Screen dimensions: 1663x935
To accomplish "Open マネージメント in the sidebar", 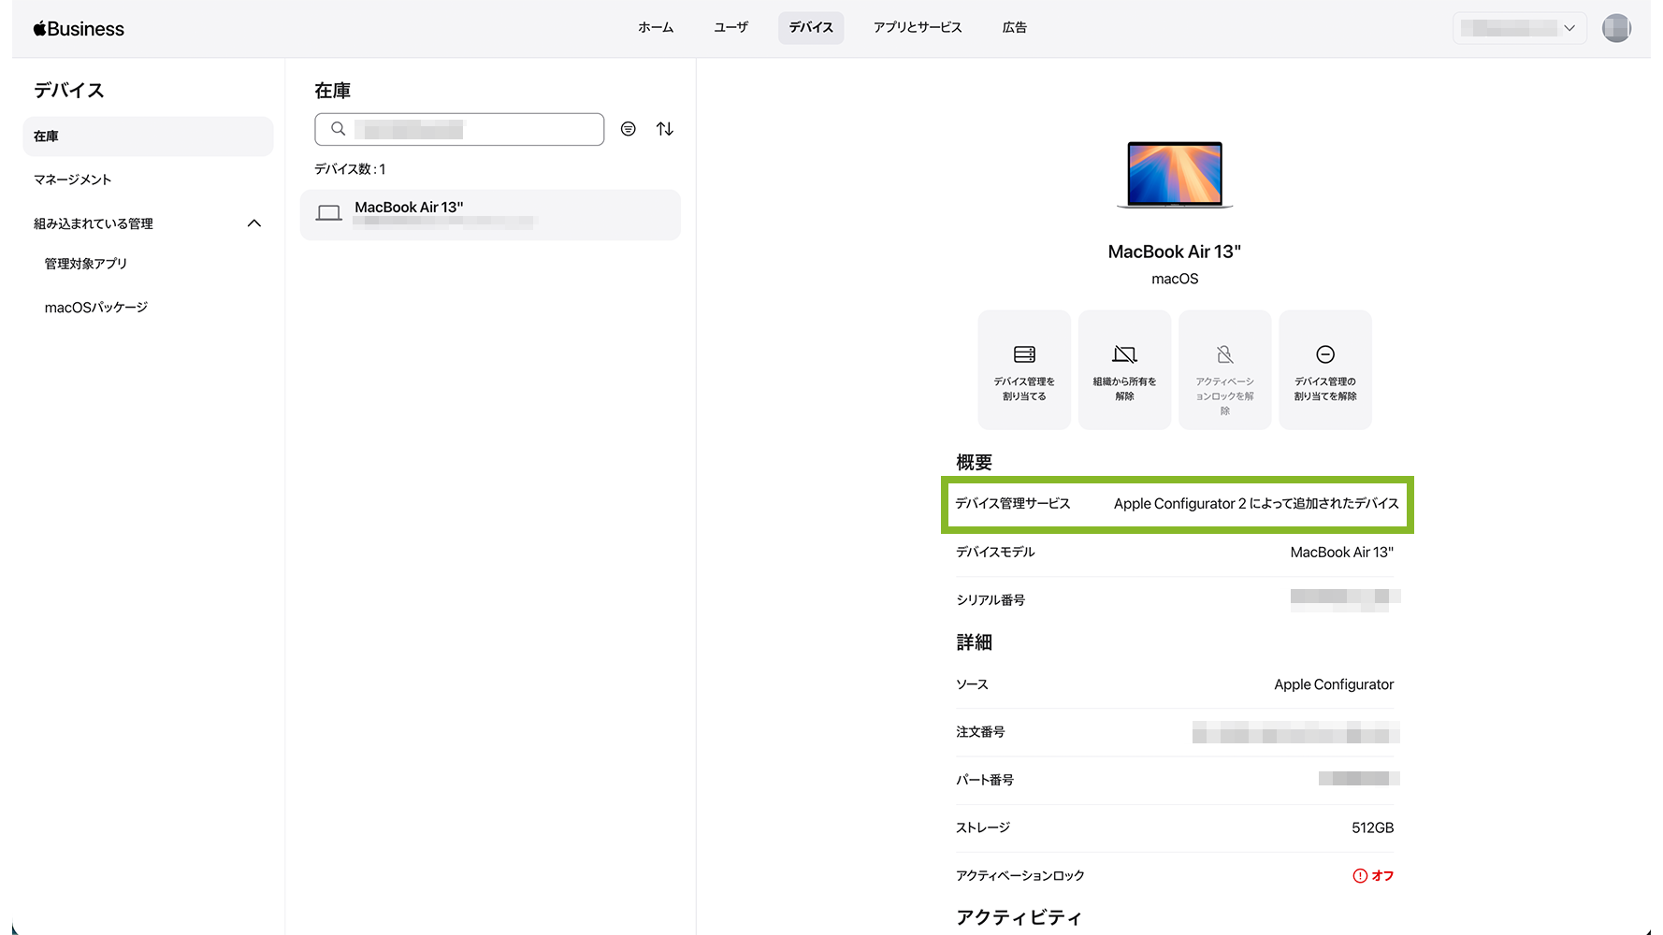I will 73,180.
